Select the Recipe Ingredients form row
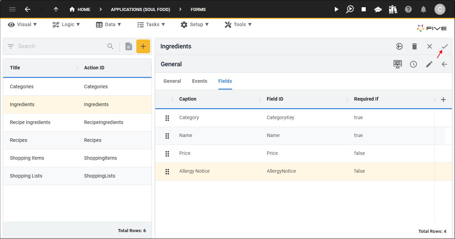The image size is (455, 239). (77, 122)
